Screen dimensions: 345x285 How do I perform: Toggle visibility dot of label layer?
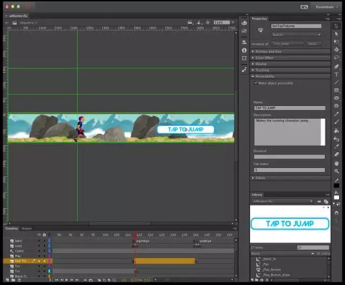click(39, 241)
